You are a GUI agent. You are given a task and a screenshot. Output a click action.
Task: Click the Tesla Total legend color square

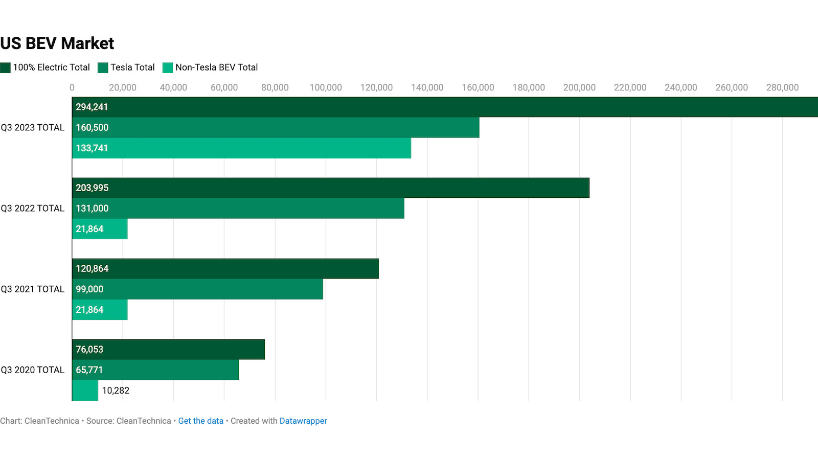[103, 67]
